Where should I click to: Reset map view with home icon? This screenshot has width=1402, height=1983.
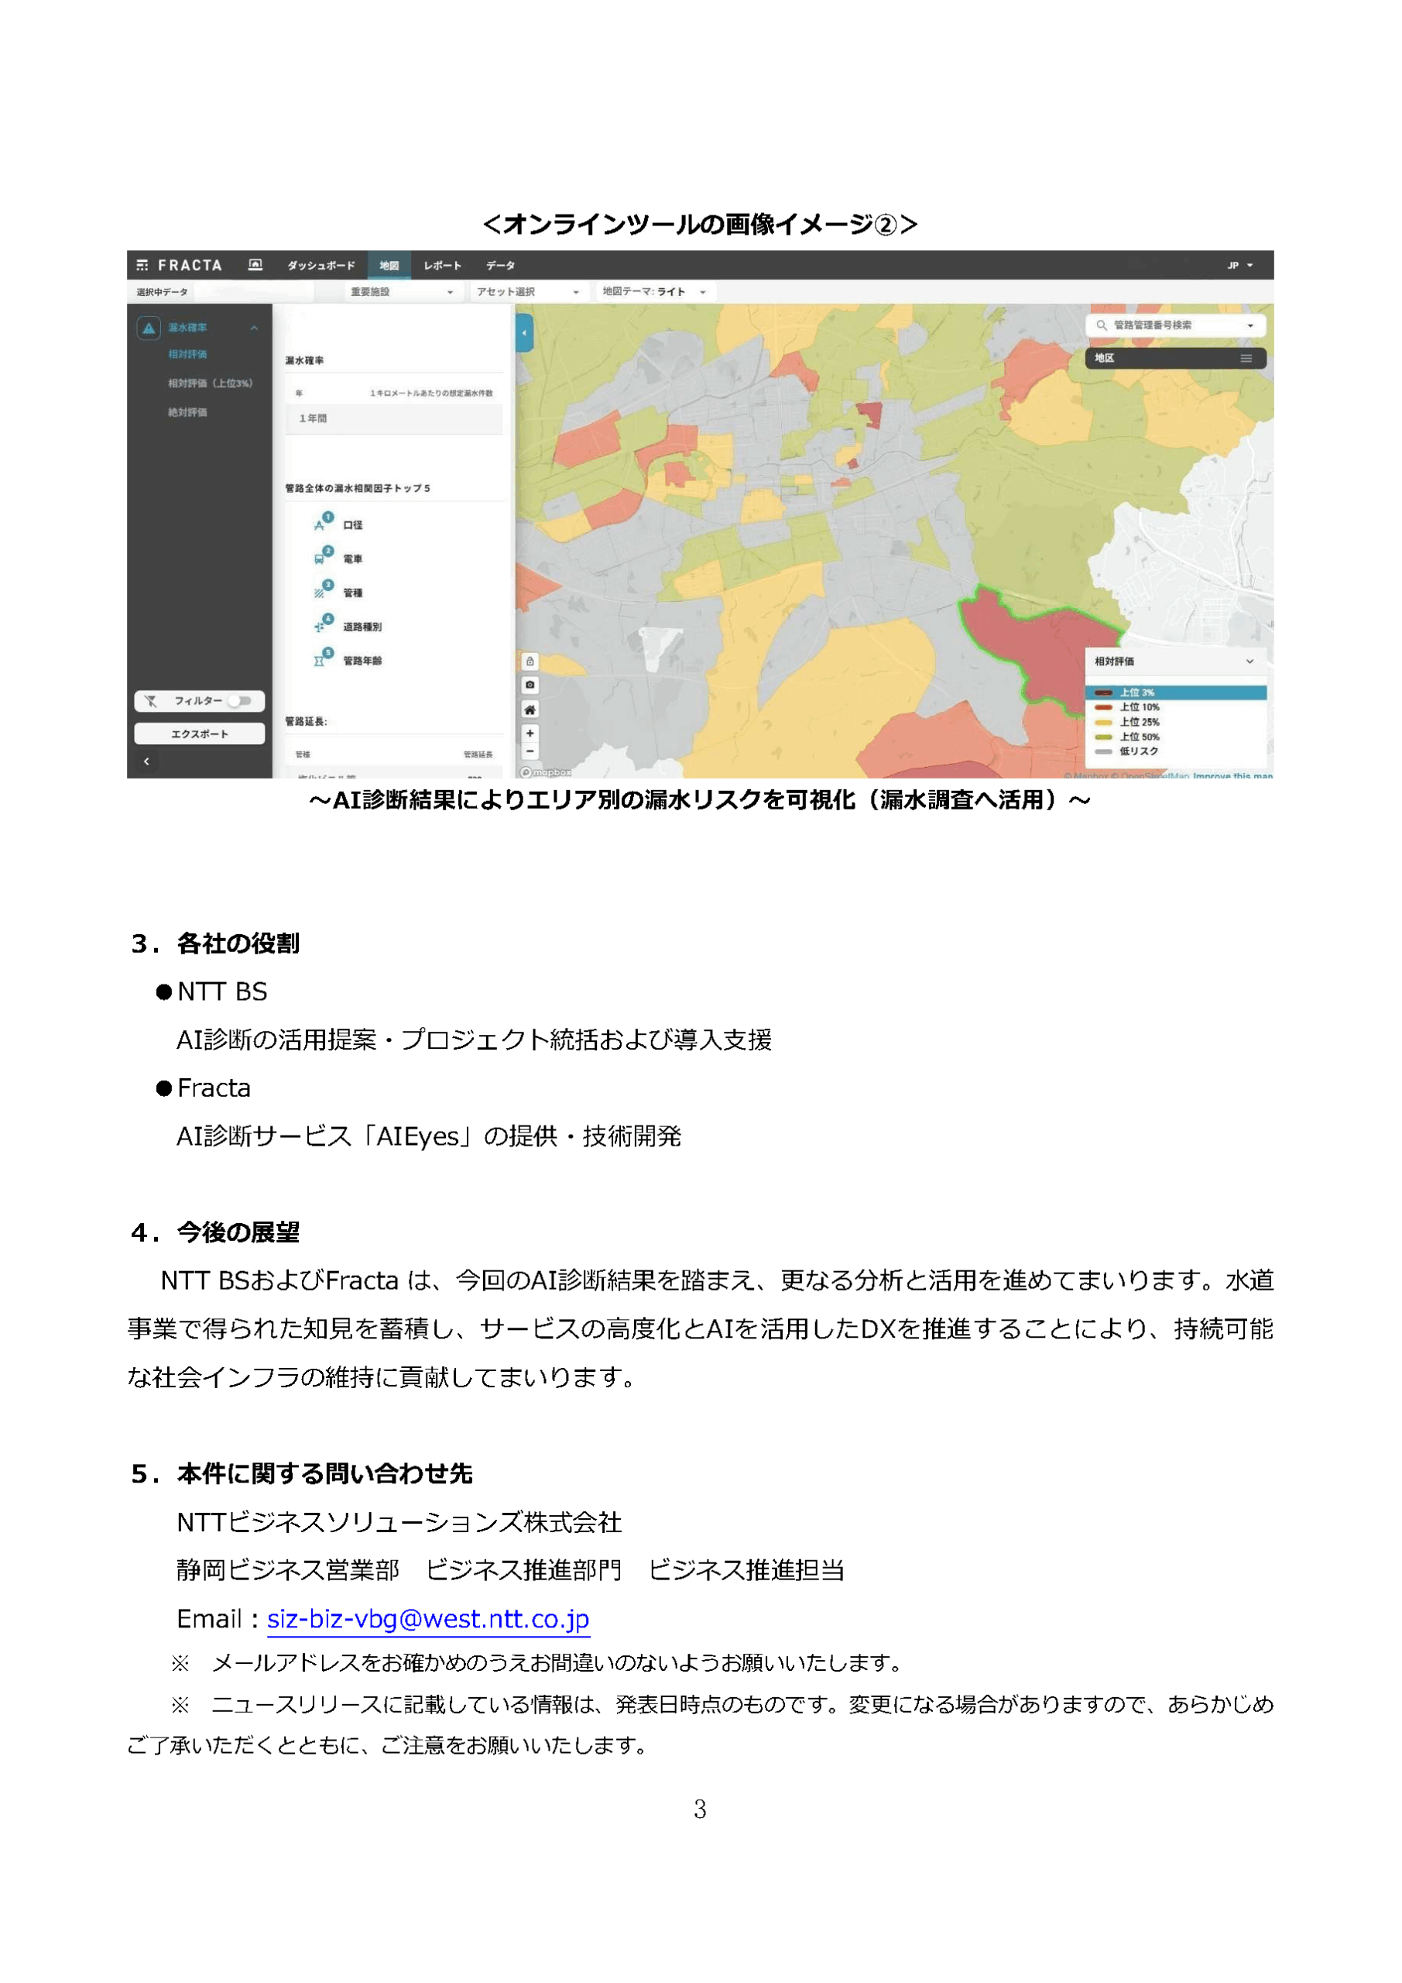click(530, 710)
